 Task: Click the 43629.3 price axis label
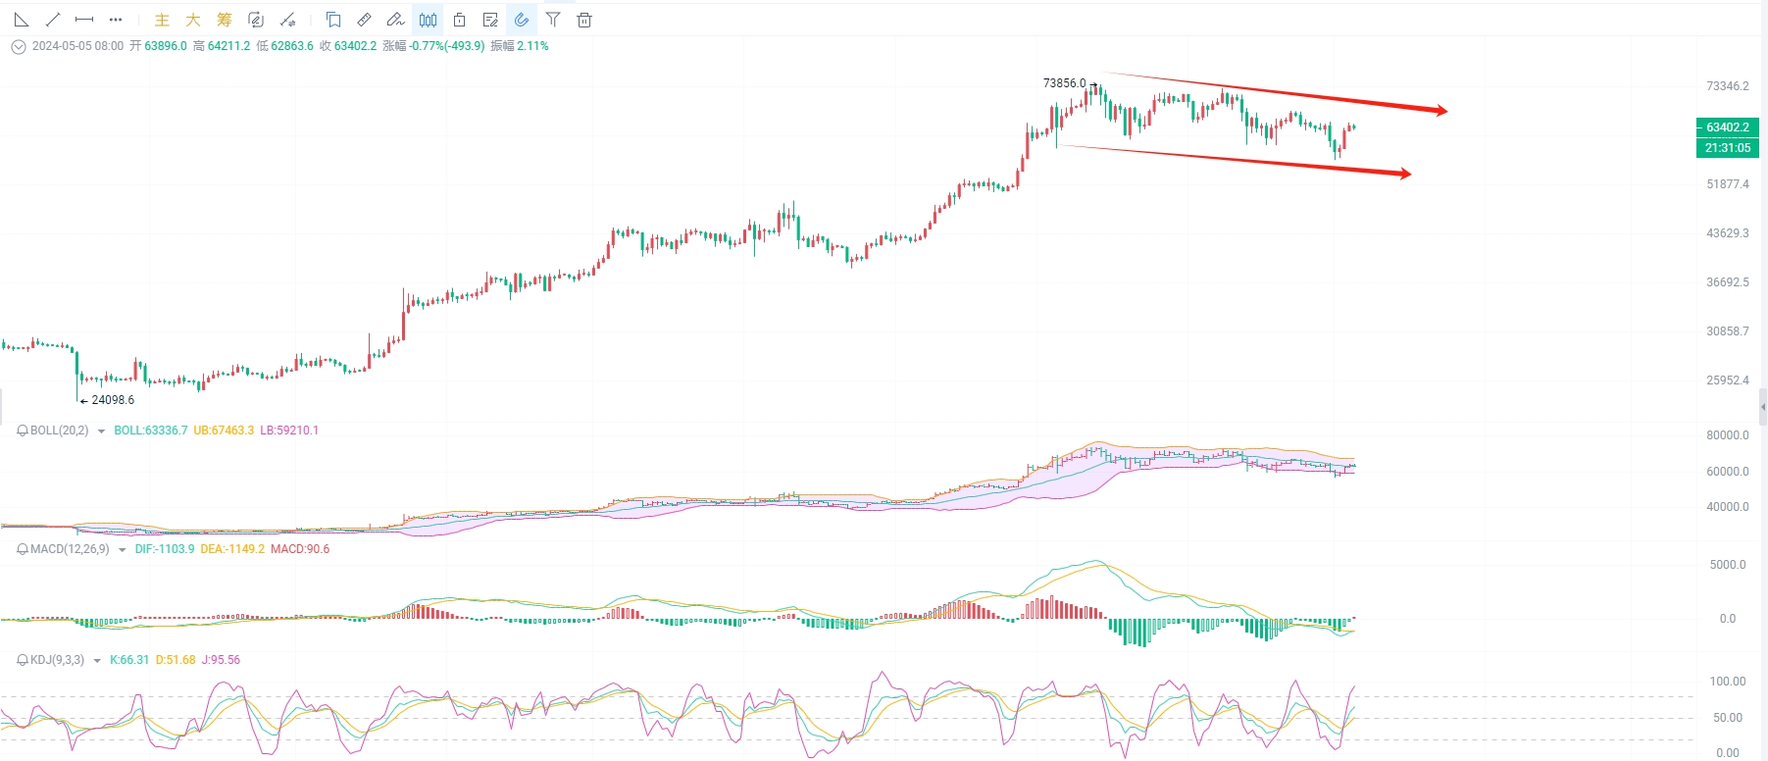(x=1728, y=233)
